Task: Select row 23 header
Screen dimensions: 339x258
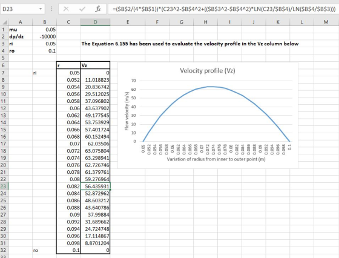Action: click(4, 186)
